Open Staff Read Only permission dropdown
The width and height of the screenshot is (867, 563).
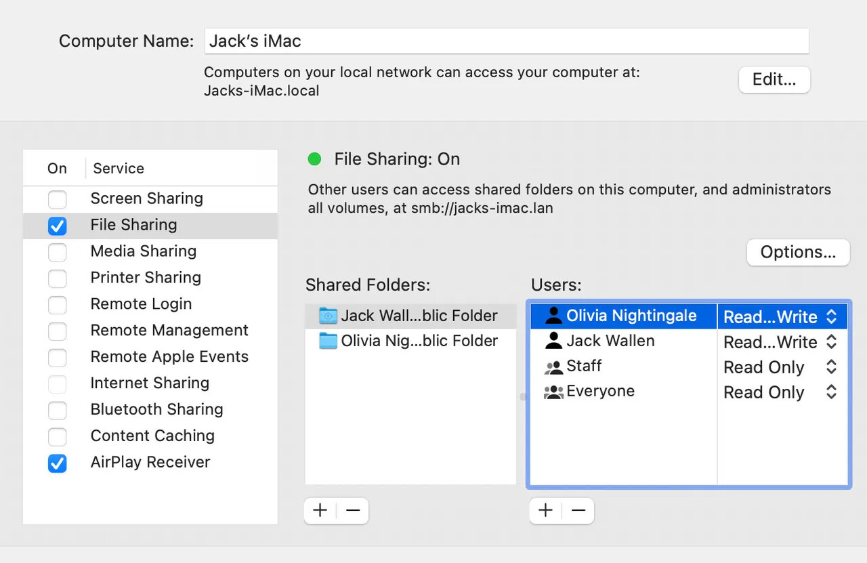[x=781, y=367]
